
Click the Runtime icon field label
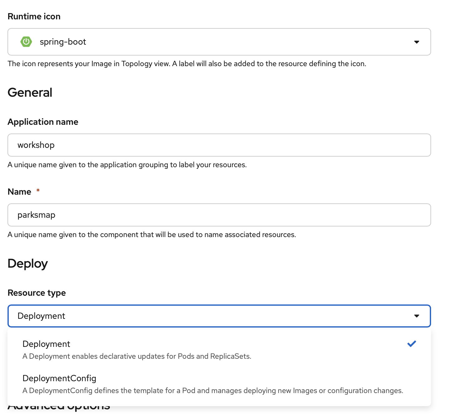(x=34, y=17)
